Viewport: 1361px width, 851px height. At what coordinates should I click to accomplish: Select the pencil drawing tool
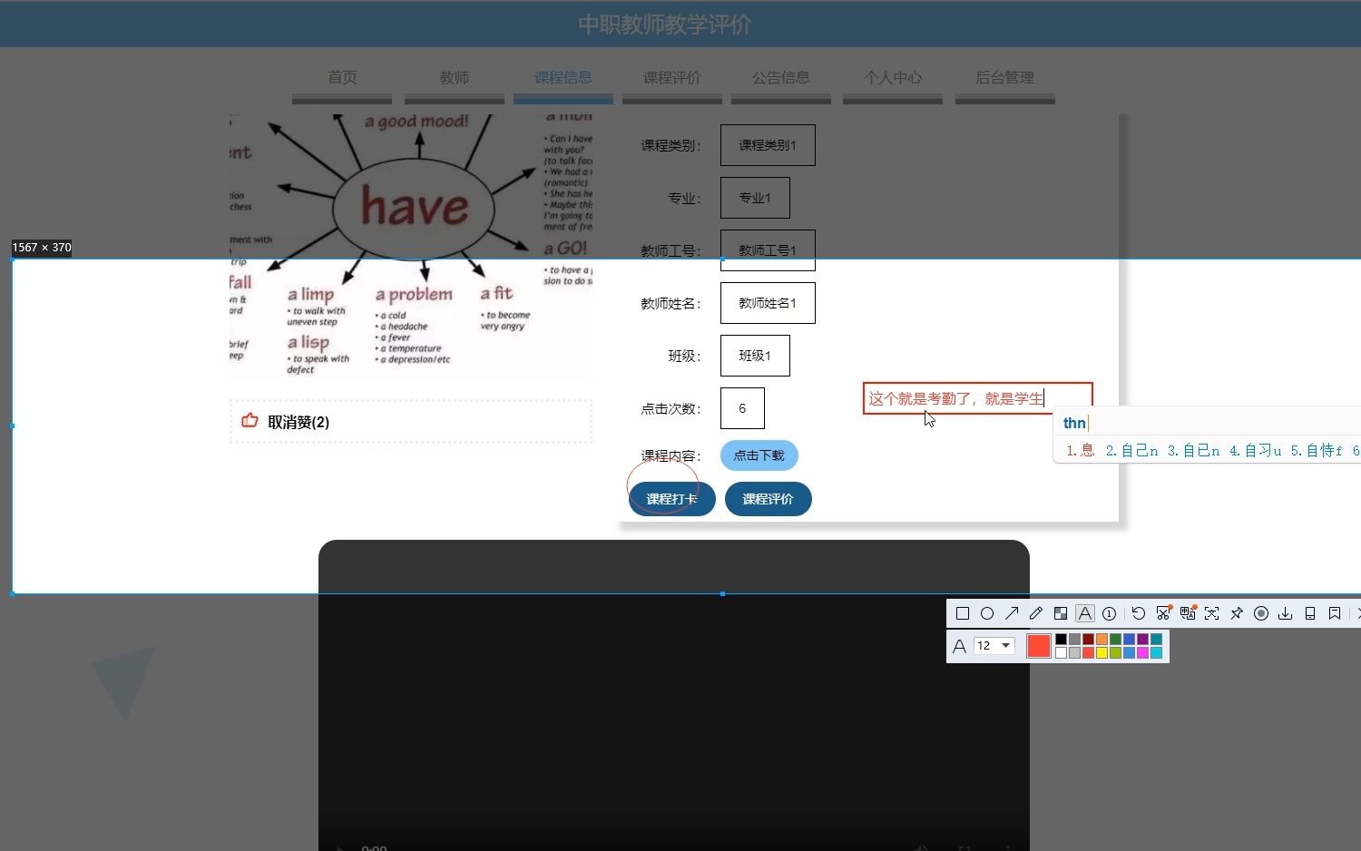click(1036, 613)
